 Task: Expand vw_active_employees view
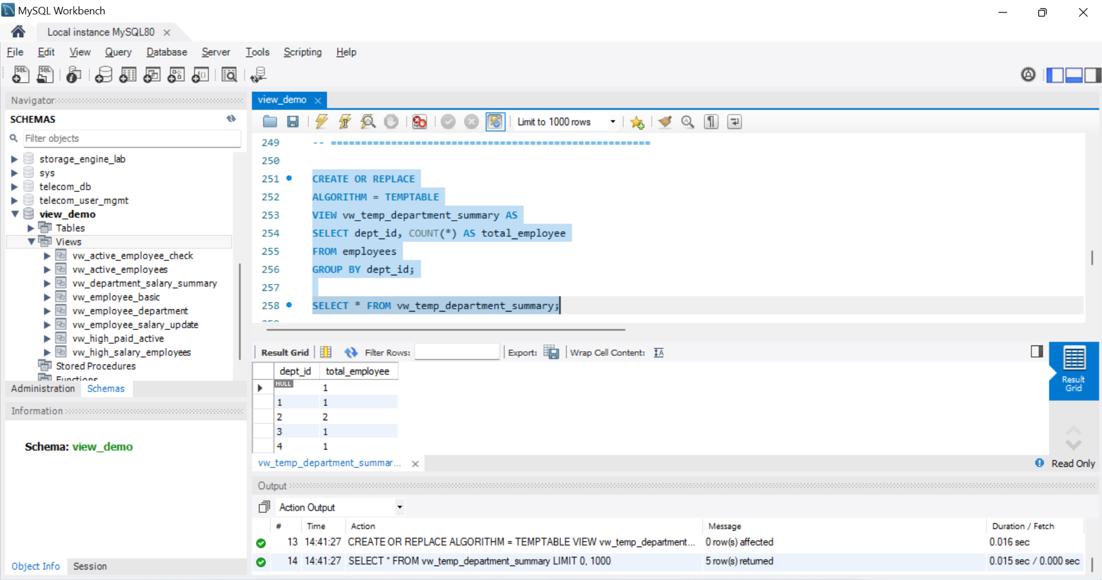click(x=47, y=270)
